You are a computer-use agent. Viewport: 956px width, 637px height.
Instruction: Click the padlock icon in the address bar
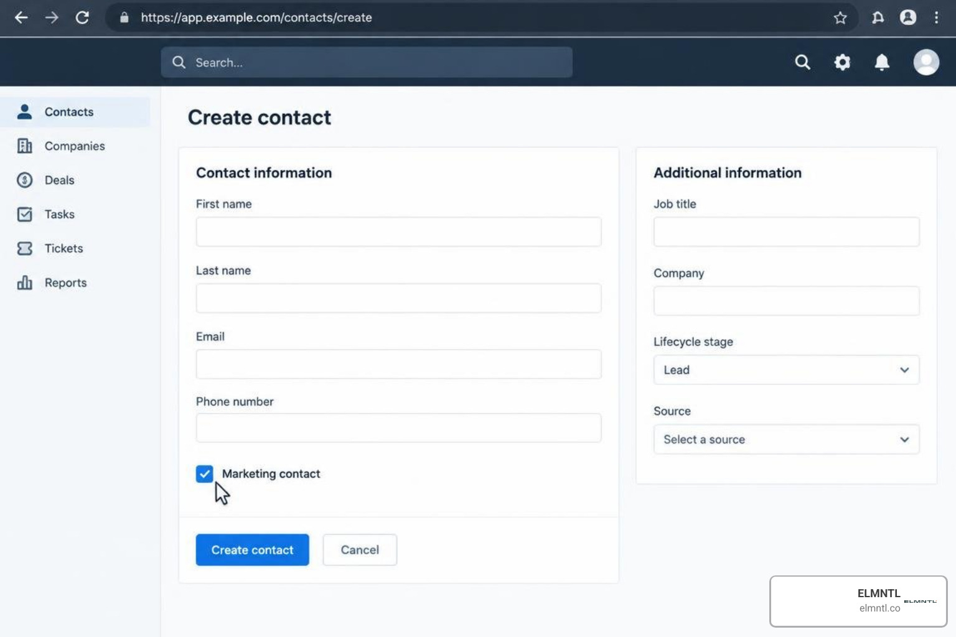(x=124, y=17)
